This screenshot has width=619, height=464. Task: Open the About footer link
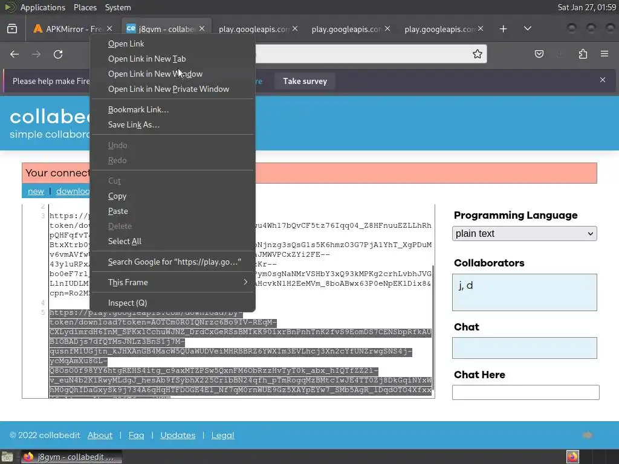100,435
